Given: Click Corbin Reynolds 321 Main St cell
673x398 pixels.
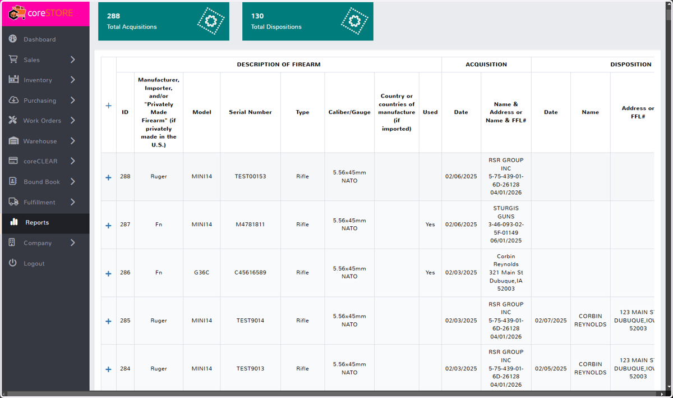Looking at the screenshot, I should coord(506,272).
